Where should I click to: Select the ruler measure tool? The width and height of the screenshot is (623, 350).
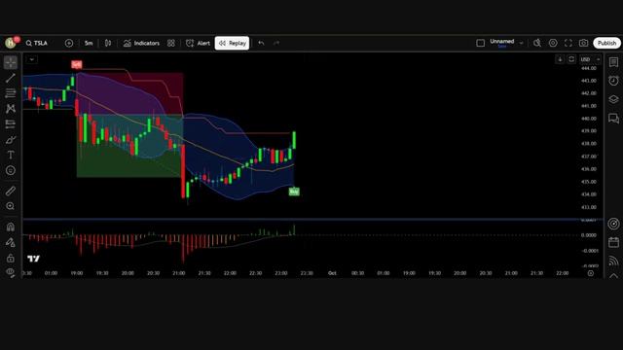[11, 191]
